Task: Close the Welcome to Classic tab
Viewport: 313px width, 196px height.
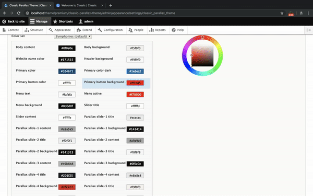Action: pos(102,5)
